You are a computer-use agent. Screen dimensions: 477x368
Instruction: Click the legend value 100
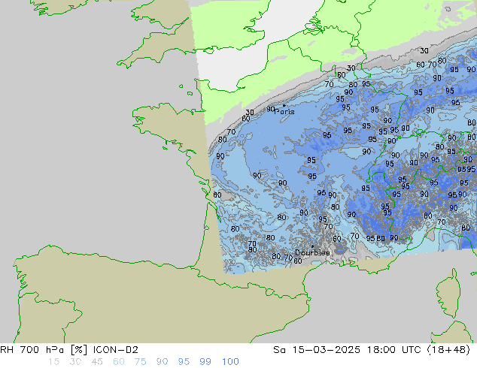pos(230,362)
